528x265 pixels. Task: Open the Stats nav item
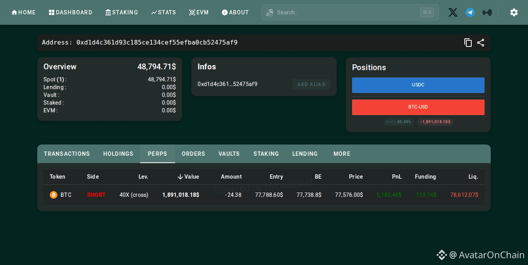pos(163,12)
